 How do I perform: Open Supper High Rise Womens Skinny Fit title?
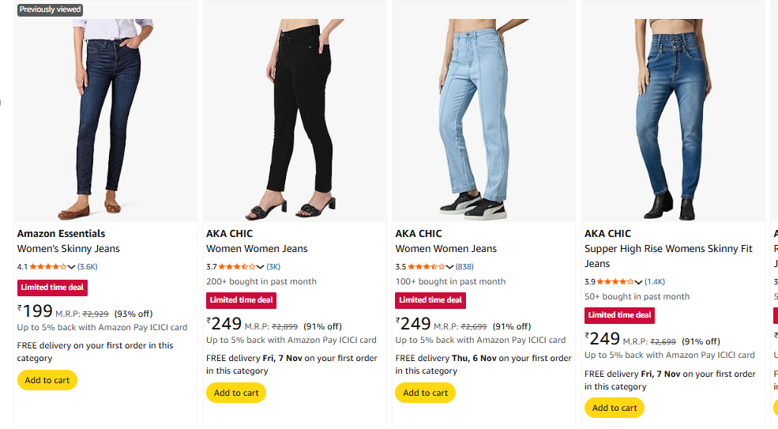668,249
